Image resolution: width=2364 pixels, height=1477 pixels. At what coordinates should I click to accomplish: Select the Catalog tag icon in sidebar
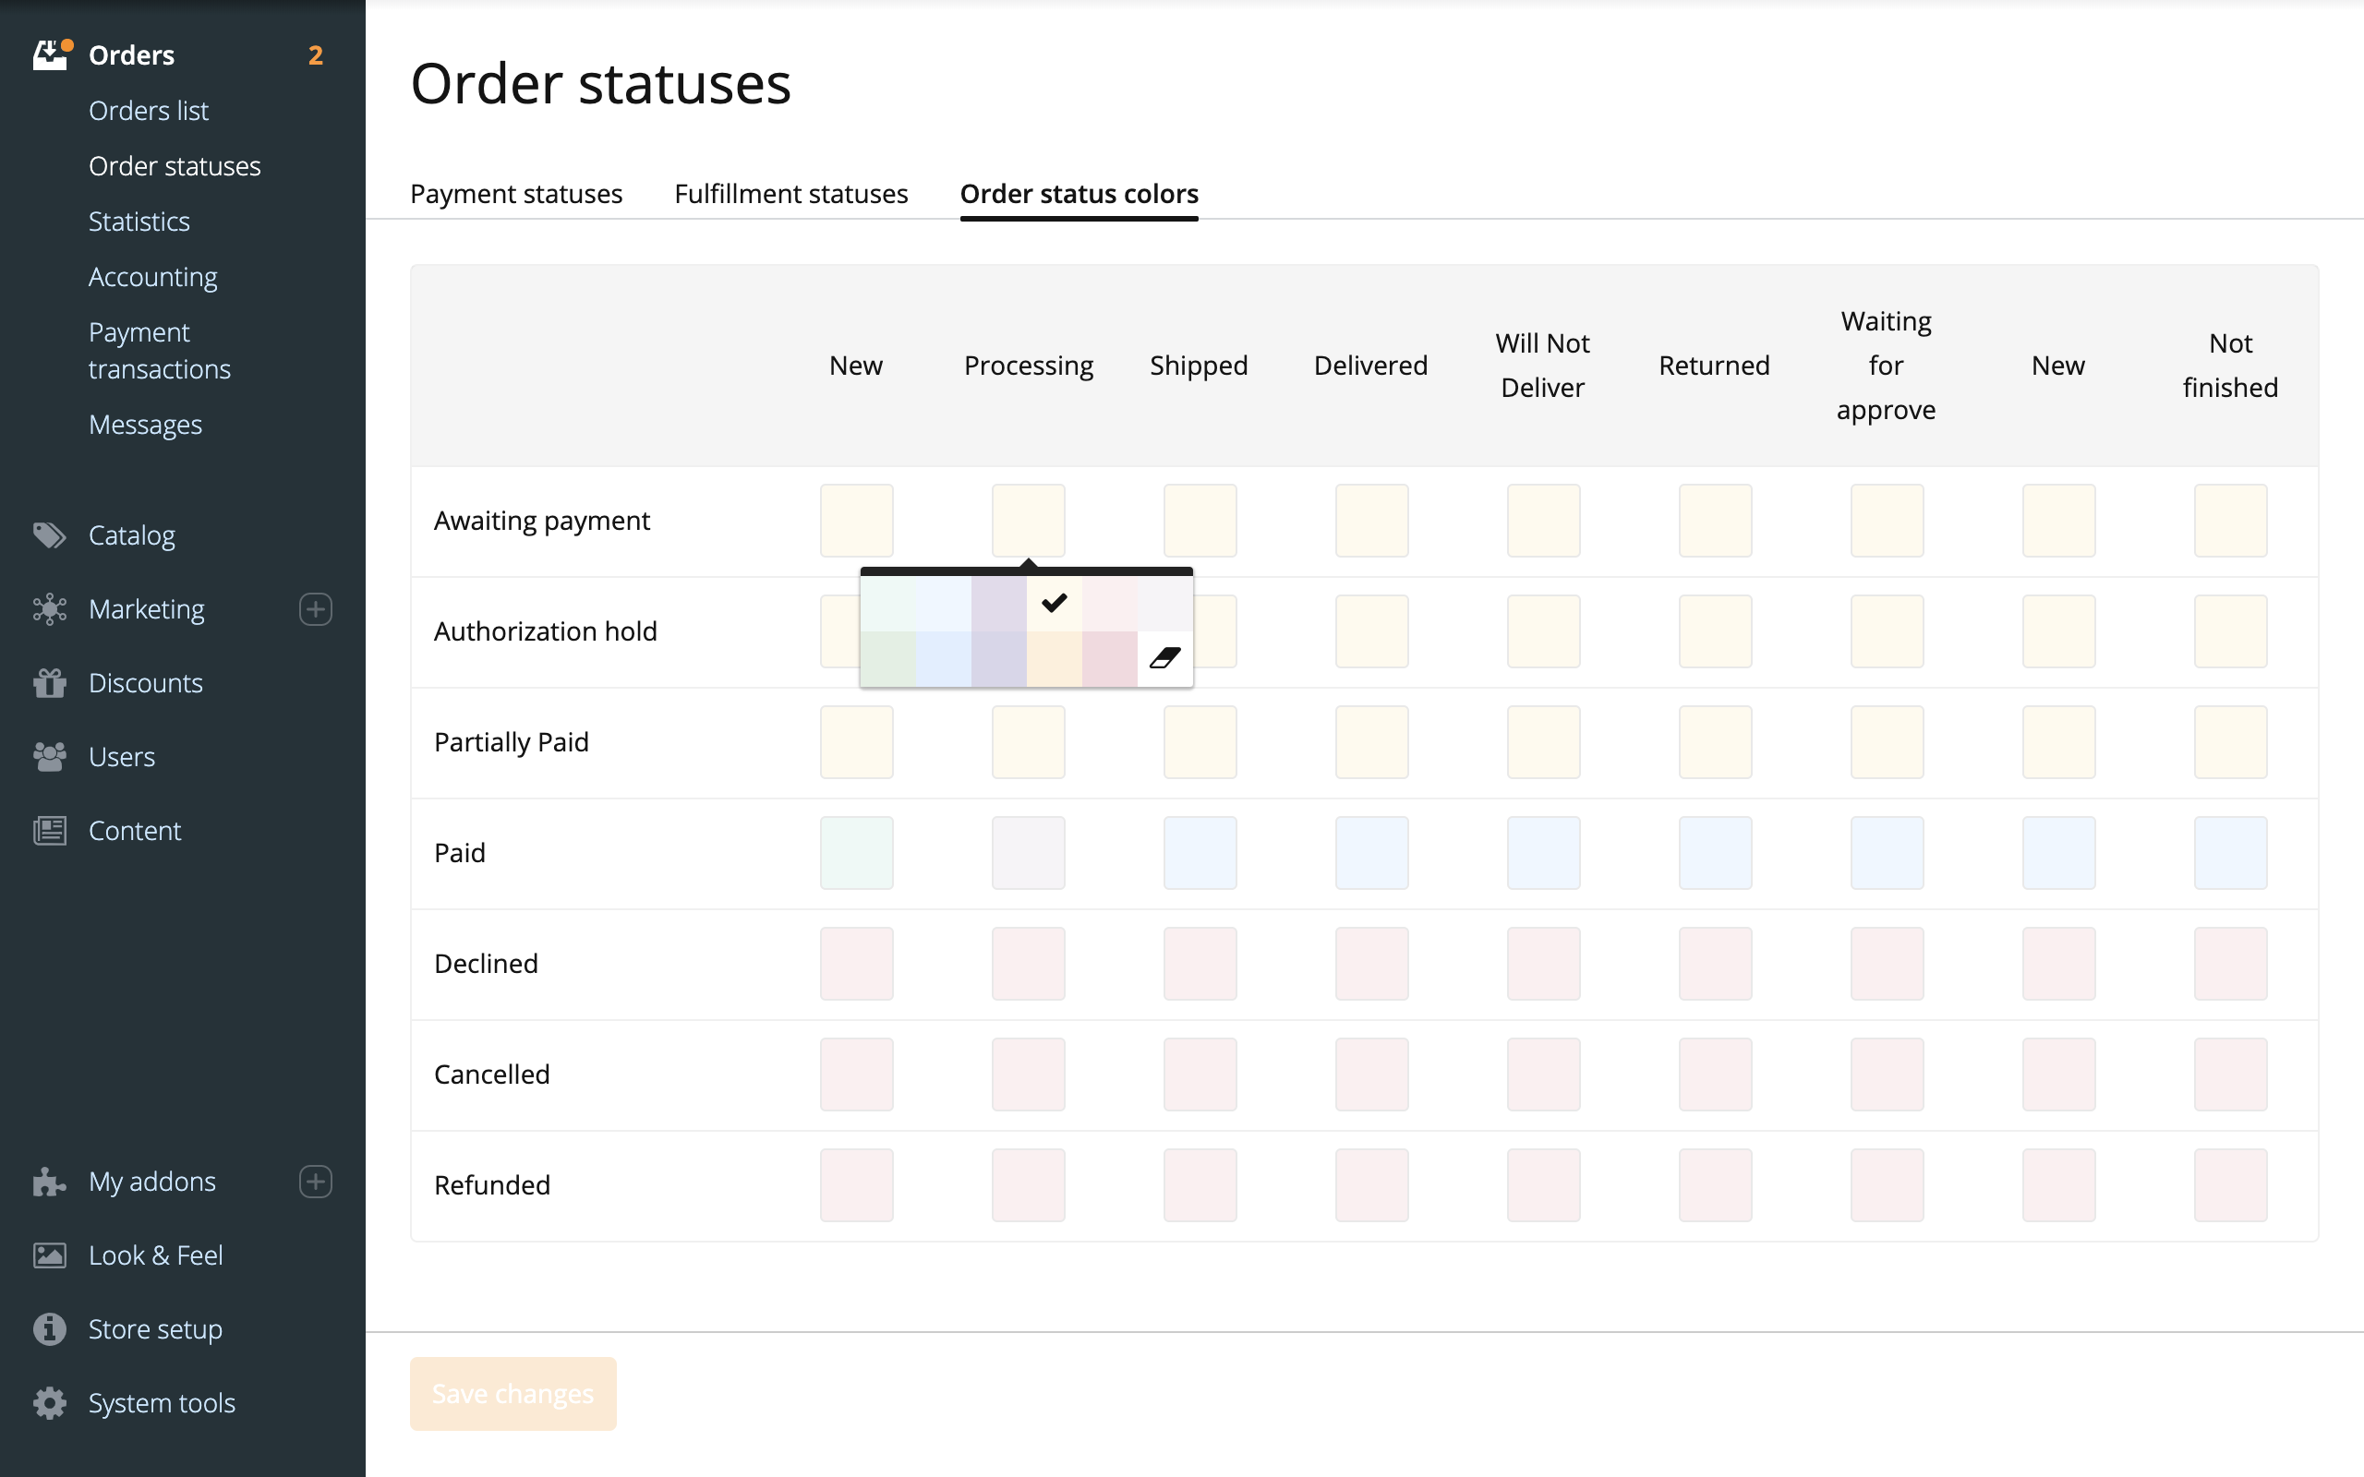click(50, 535)
